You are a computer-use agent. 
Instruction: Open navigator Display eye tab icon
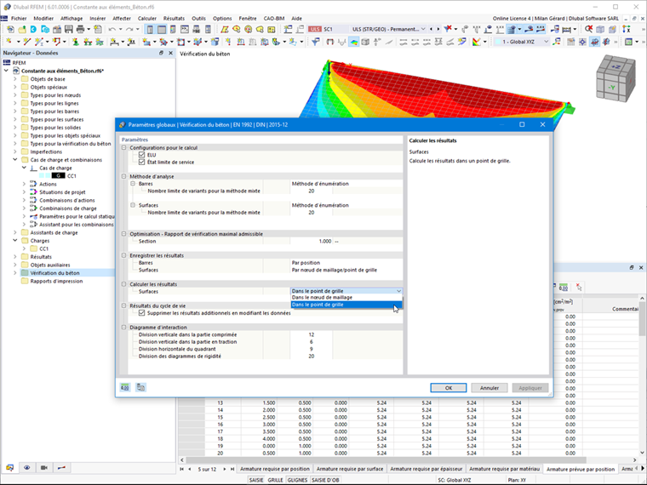click(27, 468)
